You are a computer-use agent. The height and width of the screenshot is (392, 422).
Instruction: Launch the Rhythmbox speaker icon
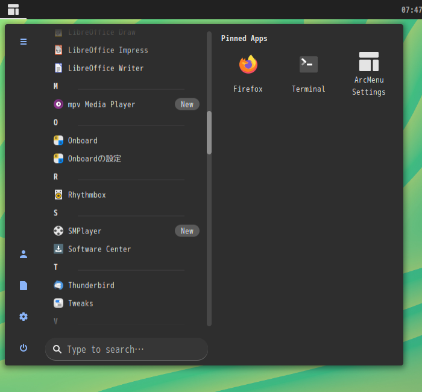(58, 195)
